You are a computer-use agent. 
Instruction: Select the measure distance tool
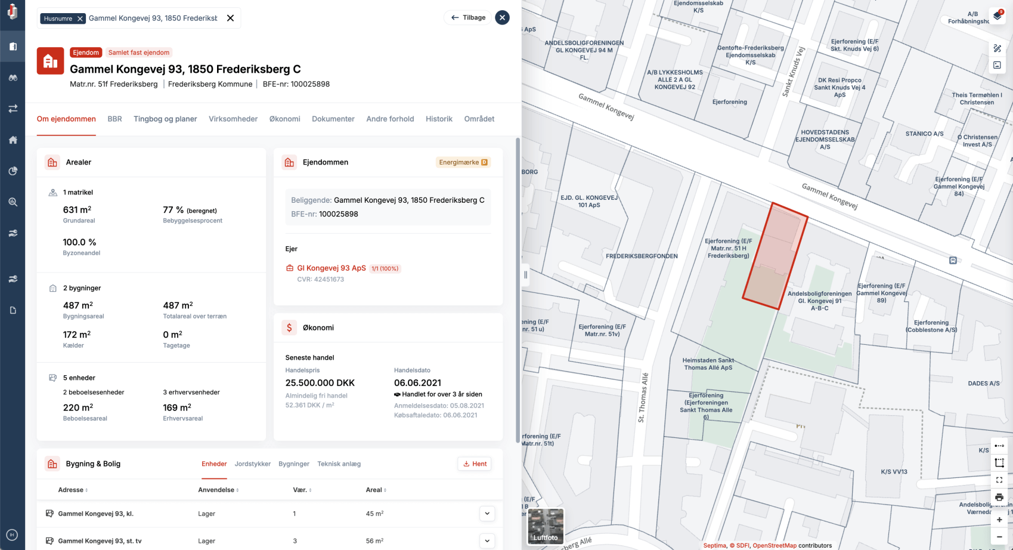pos(999,446)
